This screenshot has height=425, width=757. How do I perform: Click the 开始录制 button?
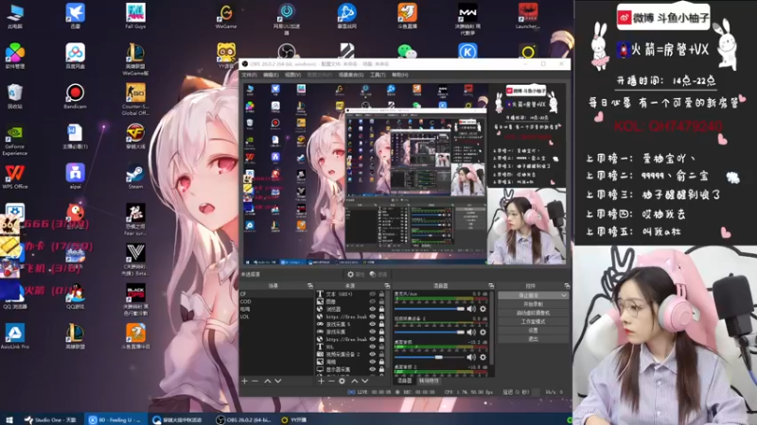point(533,304)
